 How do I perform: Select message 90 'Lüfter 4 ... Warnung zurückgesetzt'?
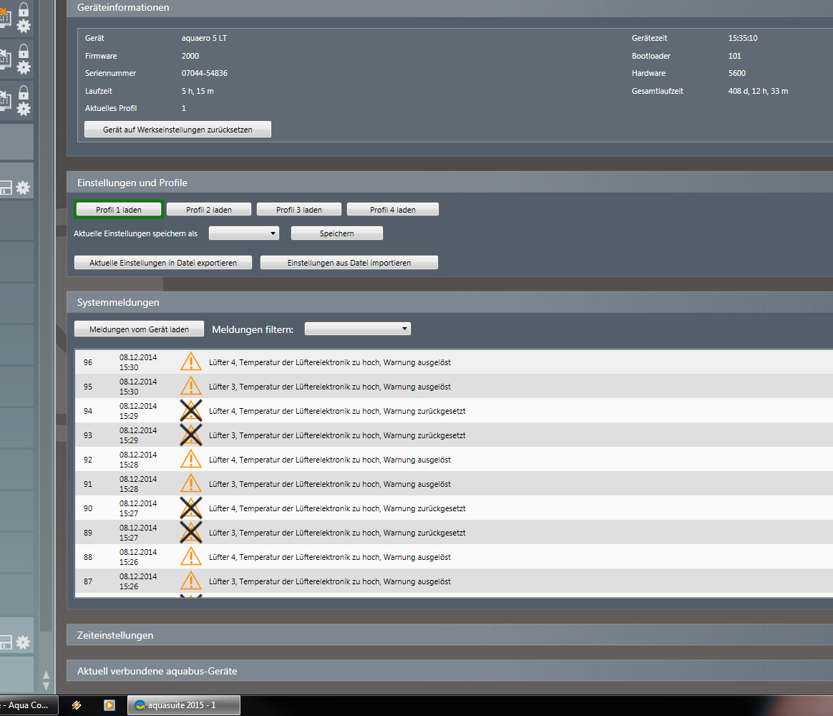337,508
